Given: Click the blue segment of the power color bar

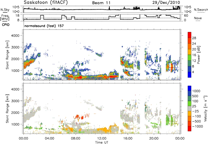Looking at the screenshot, I should click(x=190, y=75).
